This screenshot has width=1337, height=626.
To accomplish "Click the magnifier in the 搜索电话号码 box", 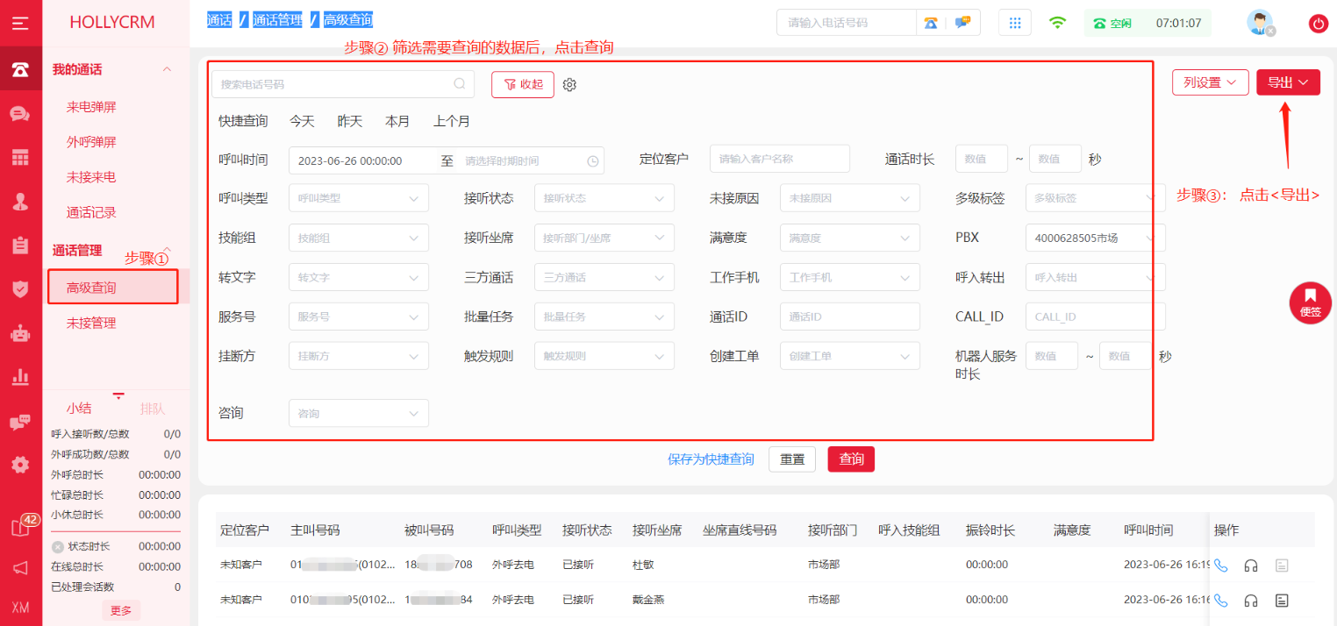I will pyautogui.click(x=460, y=84).
